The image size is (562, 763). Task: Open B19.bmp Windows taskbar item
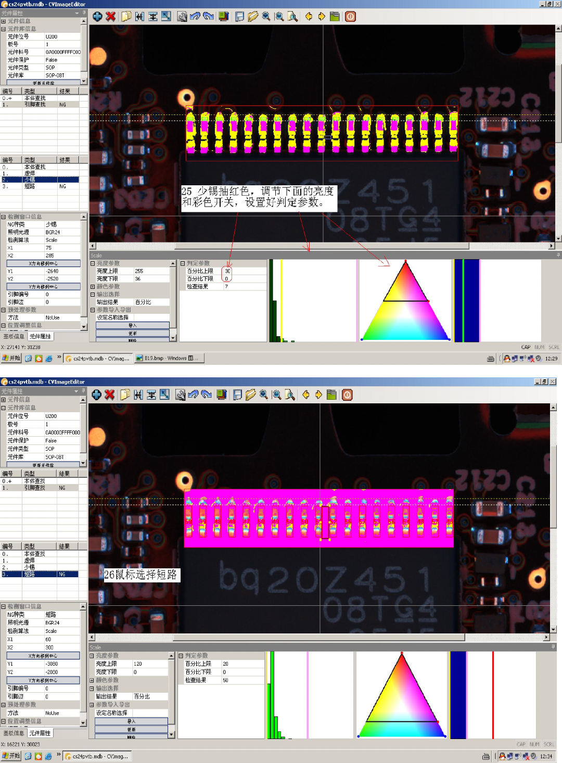[169, 358]
